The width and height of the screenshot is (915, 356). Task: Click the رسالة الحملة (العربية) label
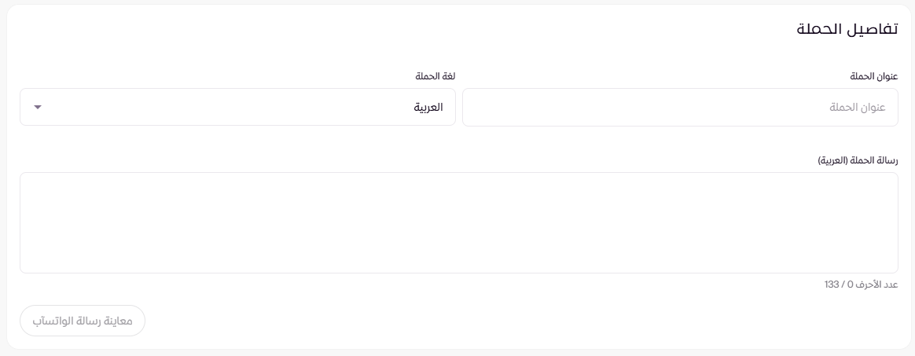(858, 160)
